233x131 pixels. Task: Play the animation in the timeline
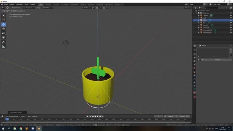(x=98, y=116)
